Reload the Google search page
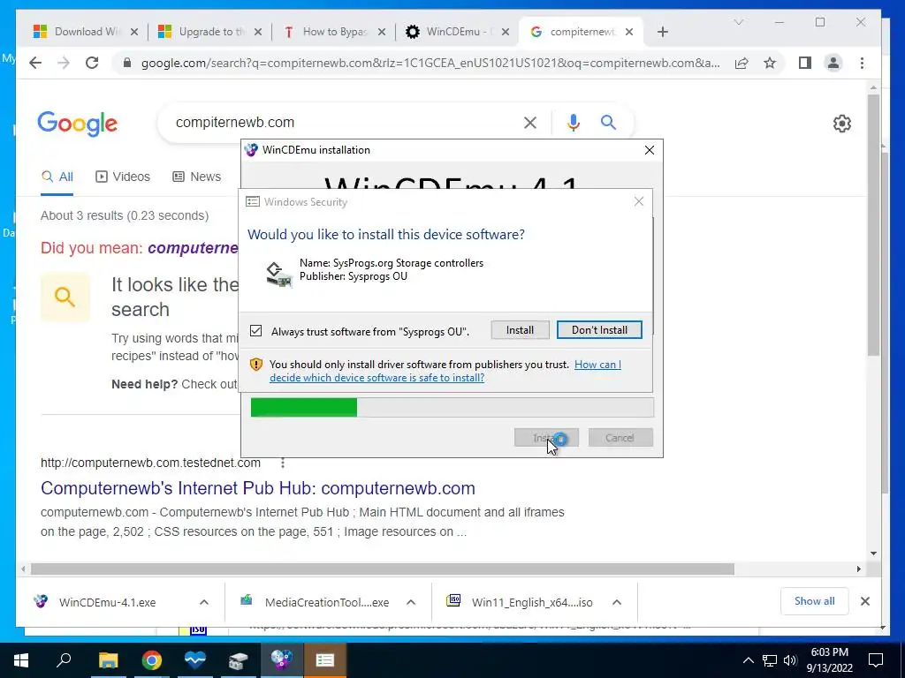905x678 pixels. point(92,63)
